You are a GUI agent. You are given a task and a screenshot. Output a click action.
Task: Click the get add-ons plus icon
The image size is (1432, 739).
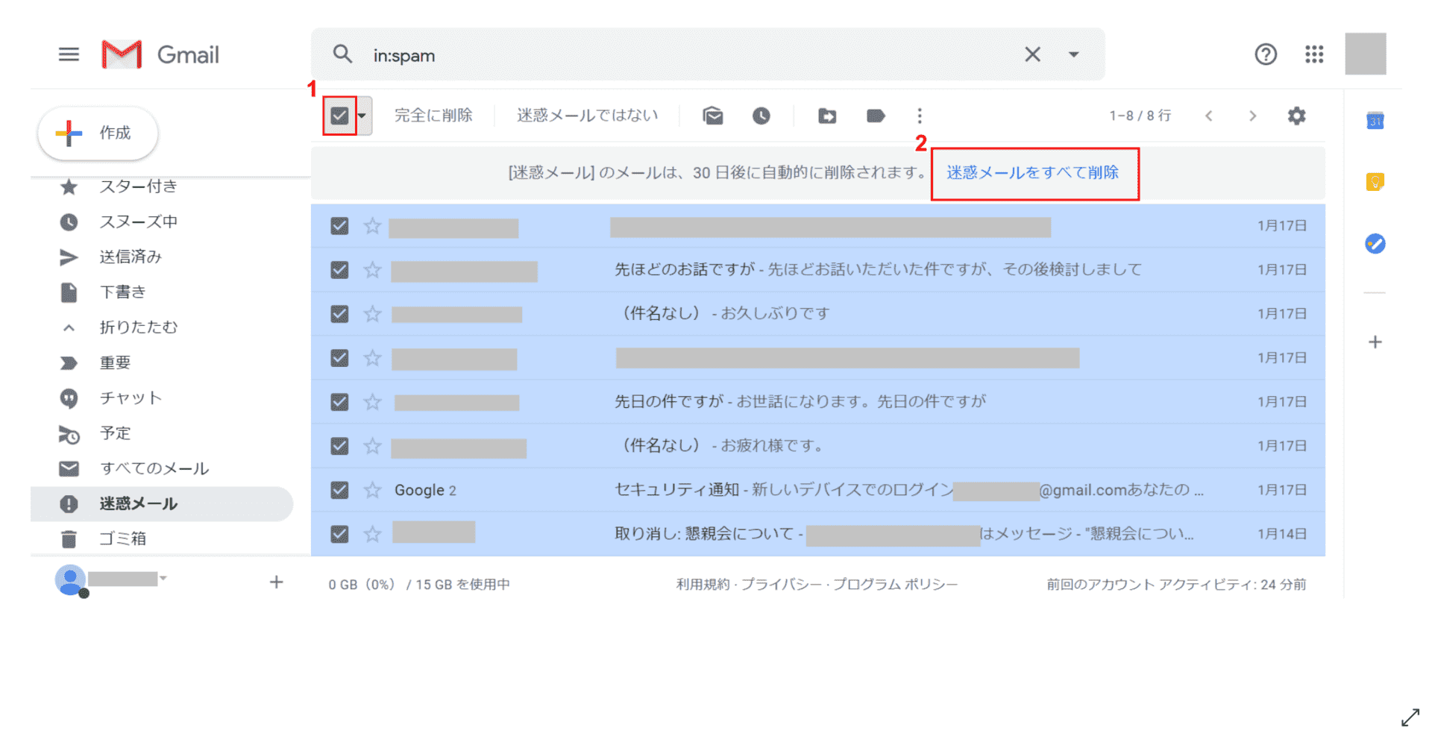click(1375, 342)
